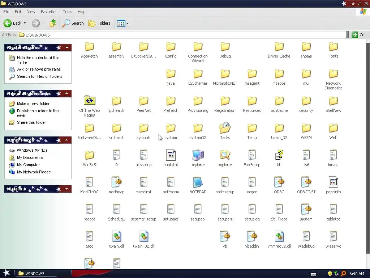Open the Views dropdown arrow

pyautogui.click(x=128, y=24)
